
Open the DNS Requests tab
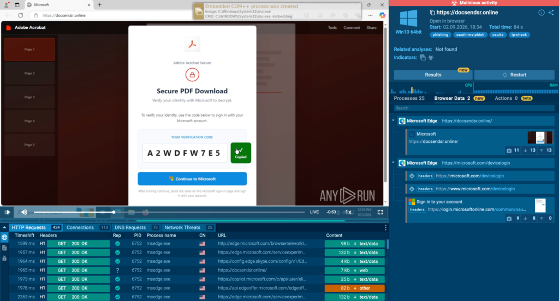(136, 227)
